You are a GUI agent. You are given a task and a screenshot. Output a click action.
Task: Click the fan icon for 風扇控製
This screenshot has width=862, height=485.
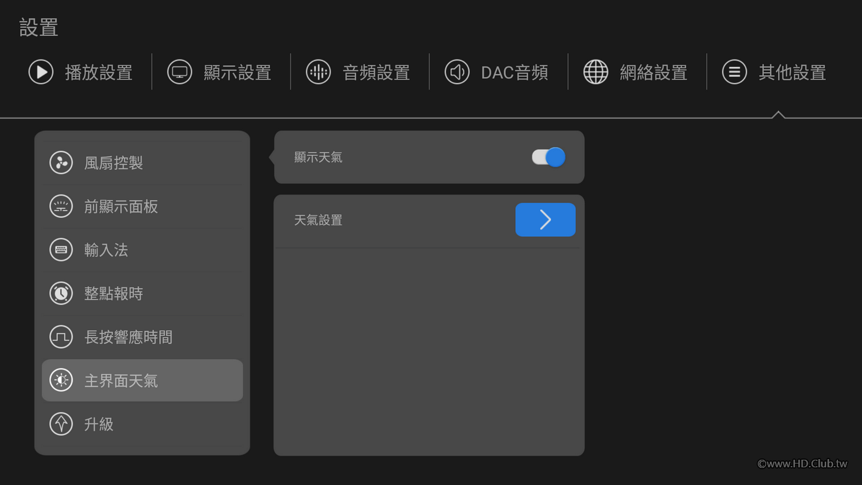coord(61,163)
